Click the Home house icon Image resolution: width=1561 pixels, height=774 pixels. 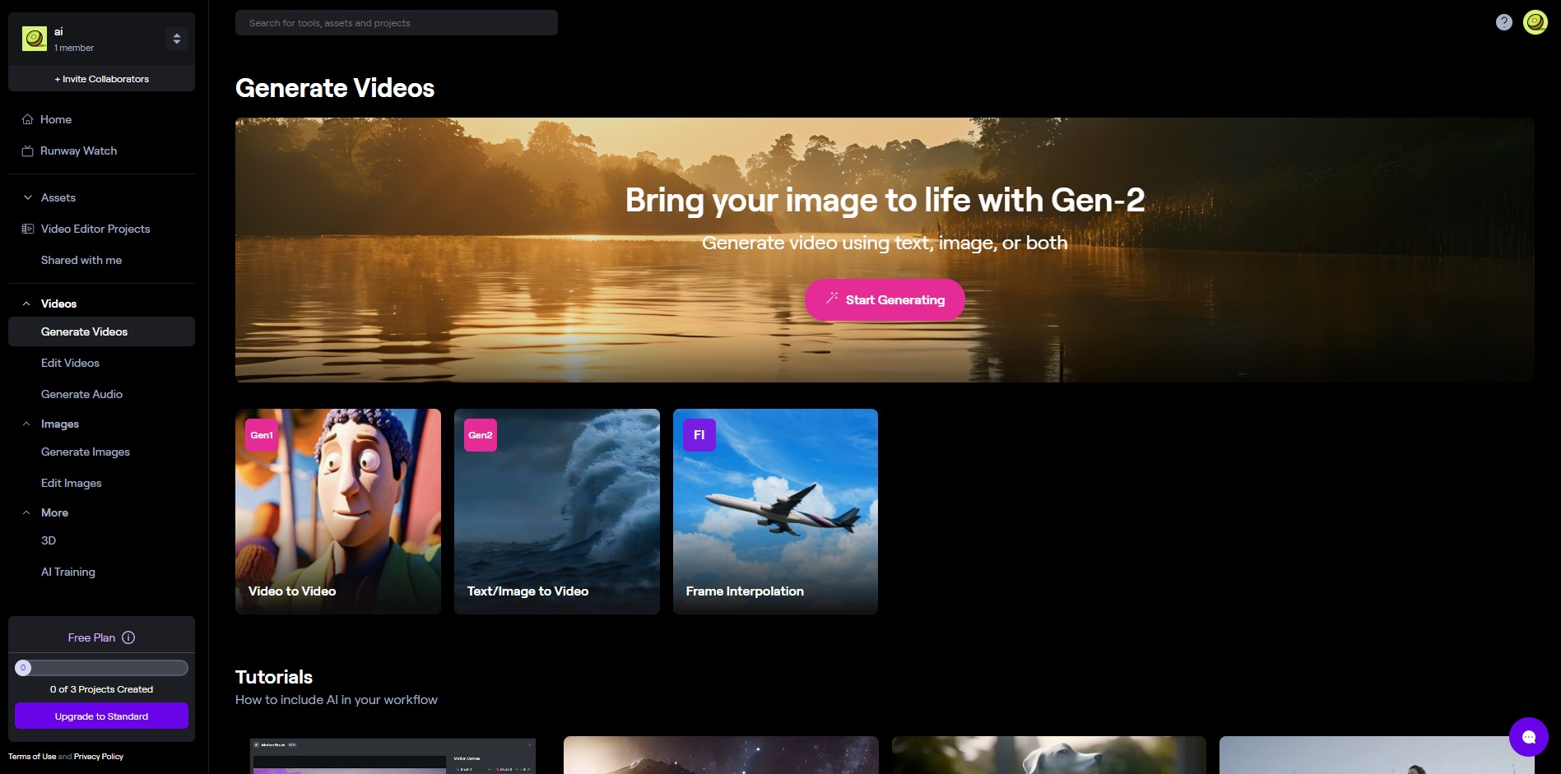click(x=28, y=119)
